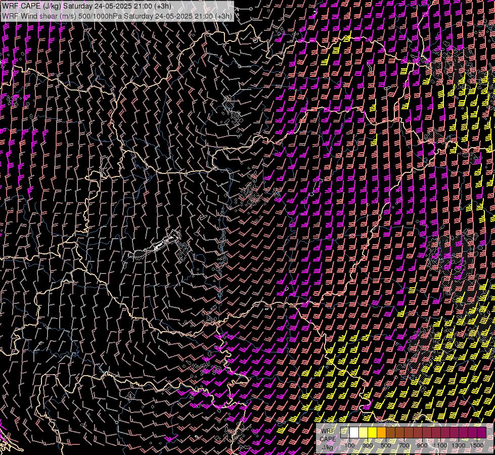Click the 300 legend value label
Viewport: 495px width, 455px height.
[368, 445]
